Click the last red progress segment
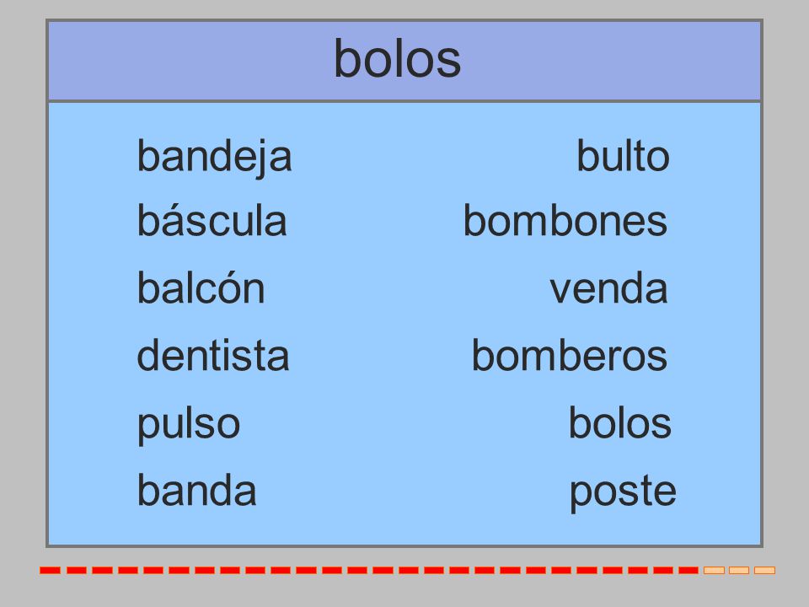Screen dimensions: 809x607 (688, 571)
